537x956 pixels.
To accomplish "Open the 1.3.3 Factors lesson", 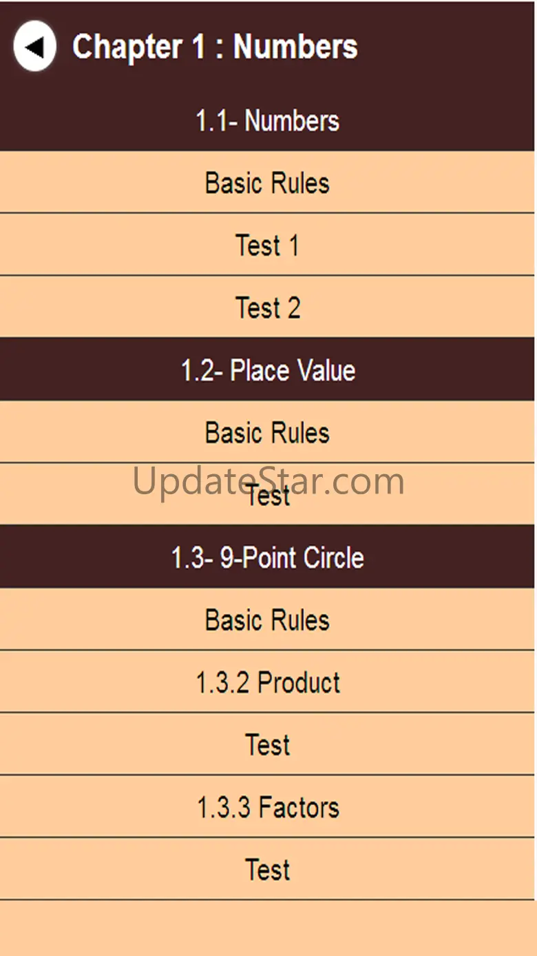I will 267,807.
